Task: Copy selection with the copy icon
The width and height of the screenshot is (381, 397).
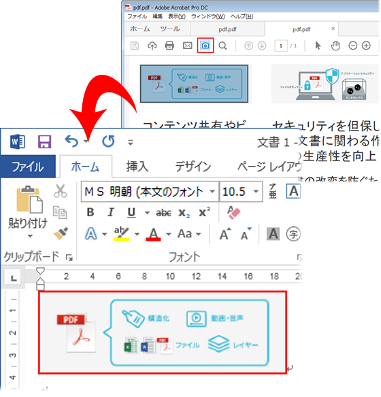Action: (x=60, y=212)
